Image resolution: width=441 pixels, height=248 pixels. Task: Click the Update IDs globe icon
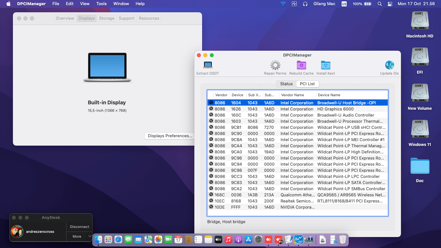pyautogui.click(x=389, y=65)
